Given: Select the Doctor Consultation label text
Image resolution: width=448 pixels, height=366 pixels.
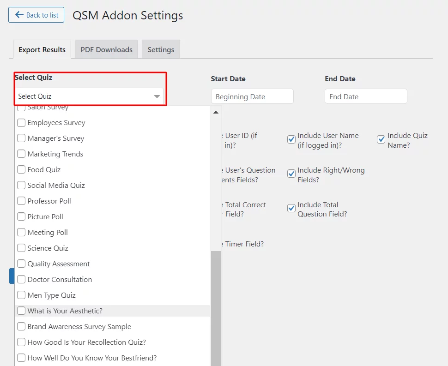Looking at the screenshot, I should coord(60,280).
